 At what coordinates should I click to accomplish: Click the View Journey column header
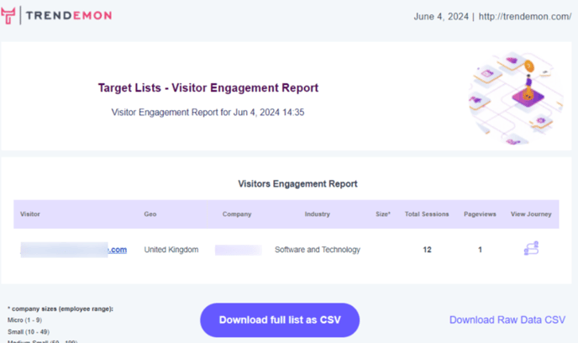(531, 214)
